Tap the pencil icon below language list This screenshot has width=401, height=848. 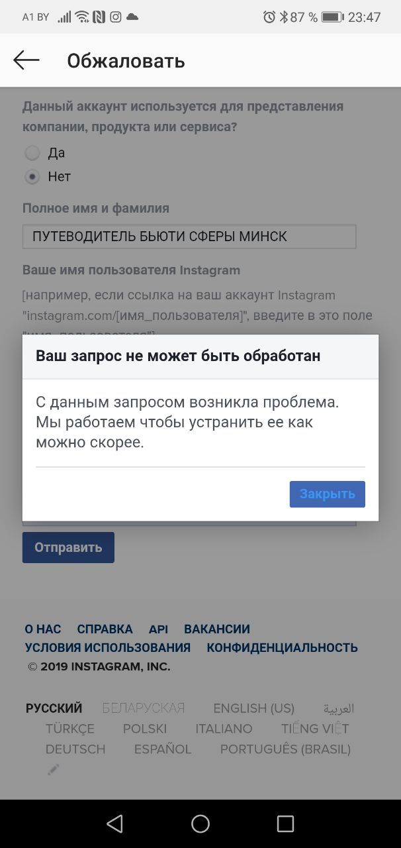53,769
